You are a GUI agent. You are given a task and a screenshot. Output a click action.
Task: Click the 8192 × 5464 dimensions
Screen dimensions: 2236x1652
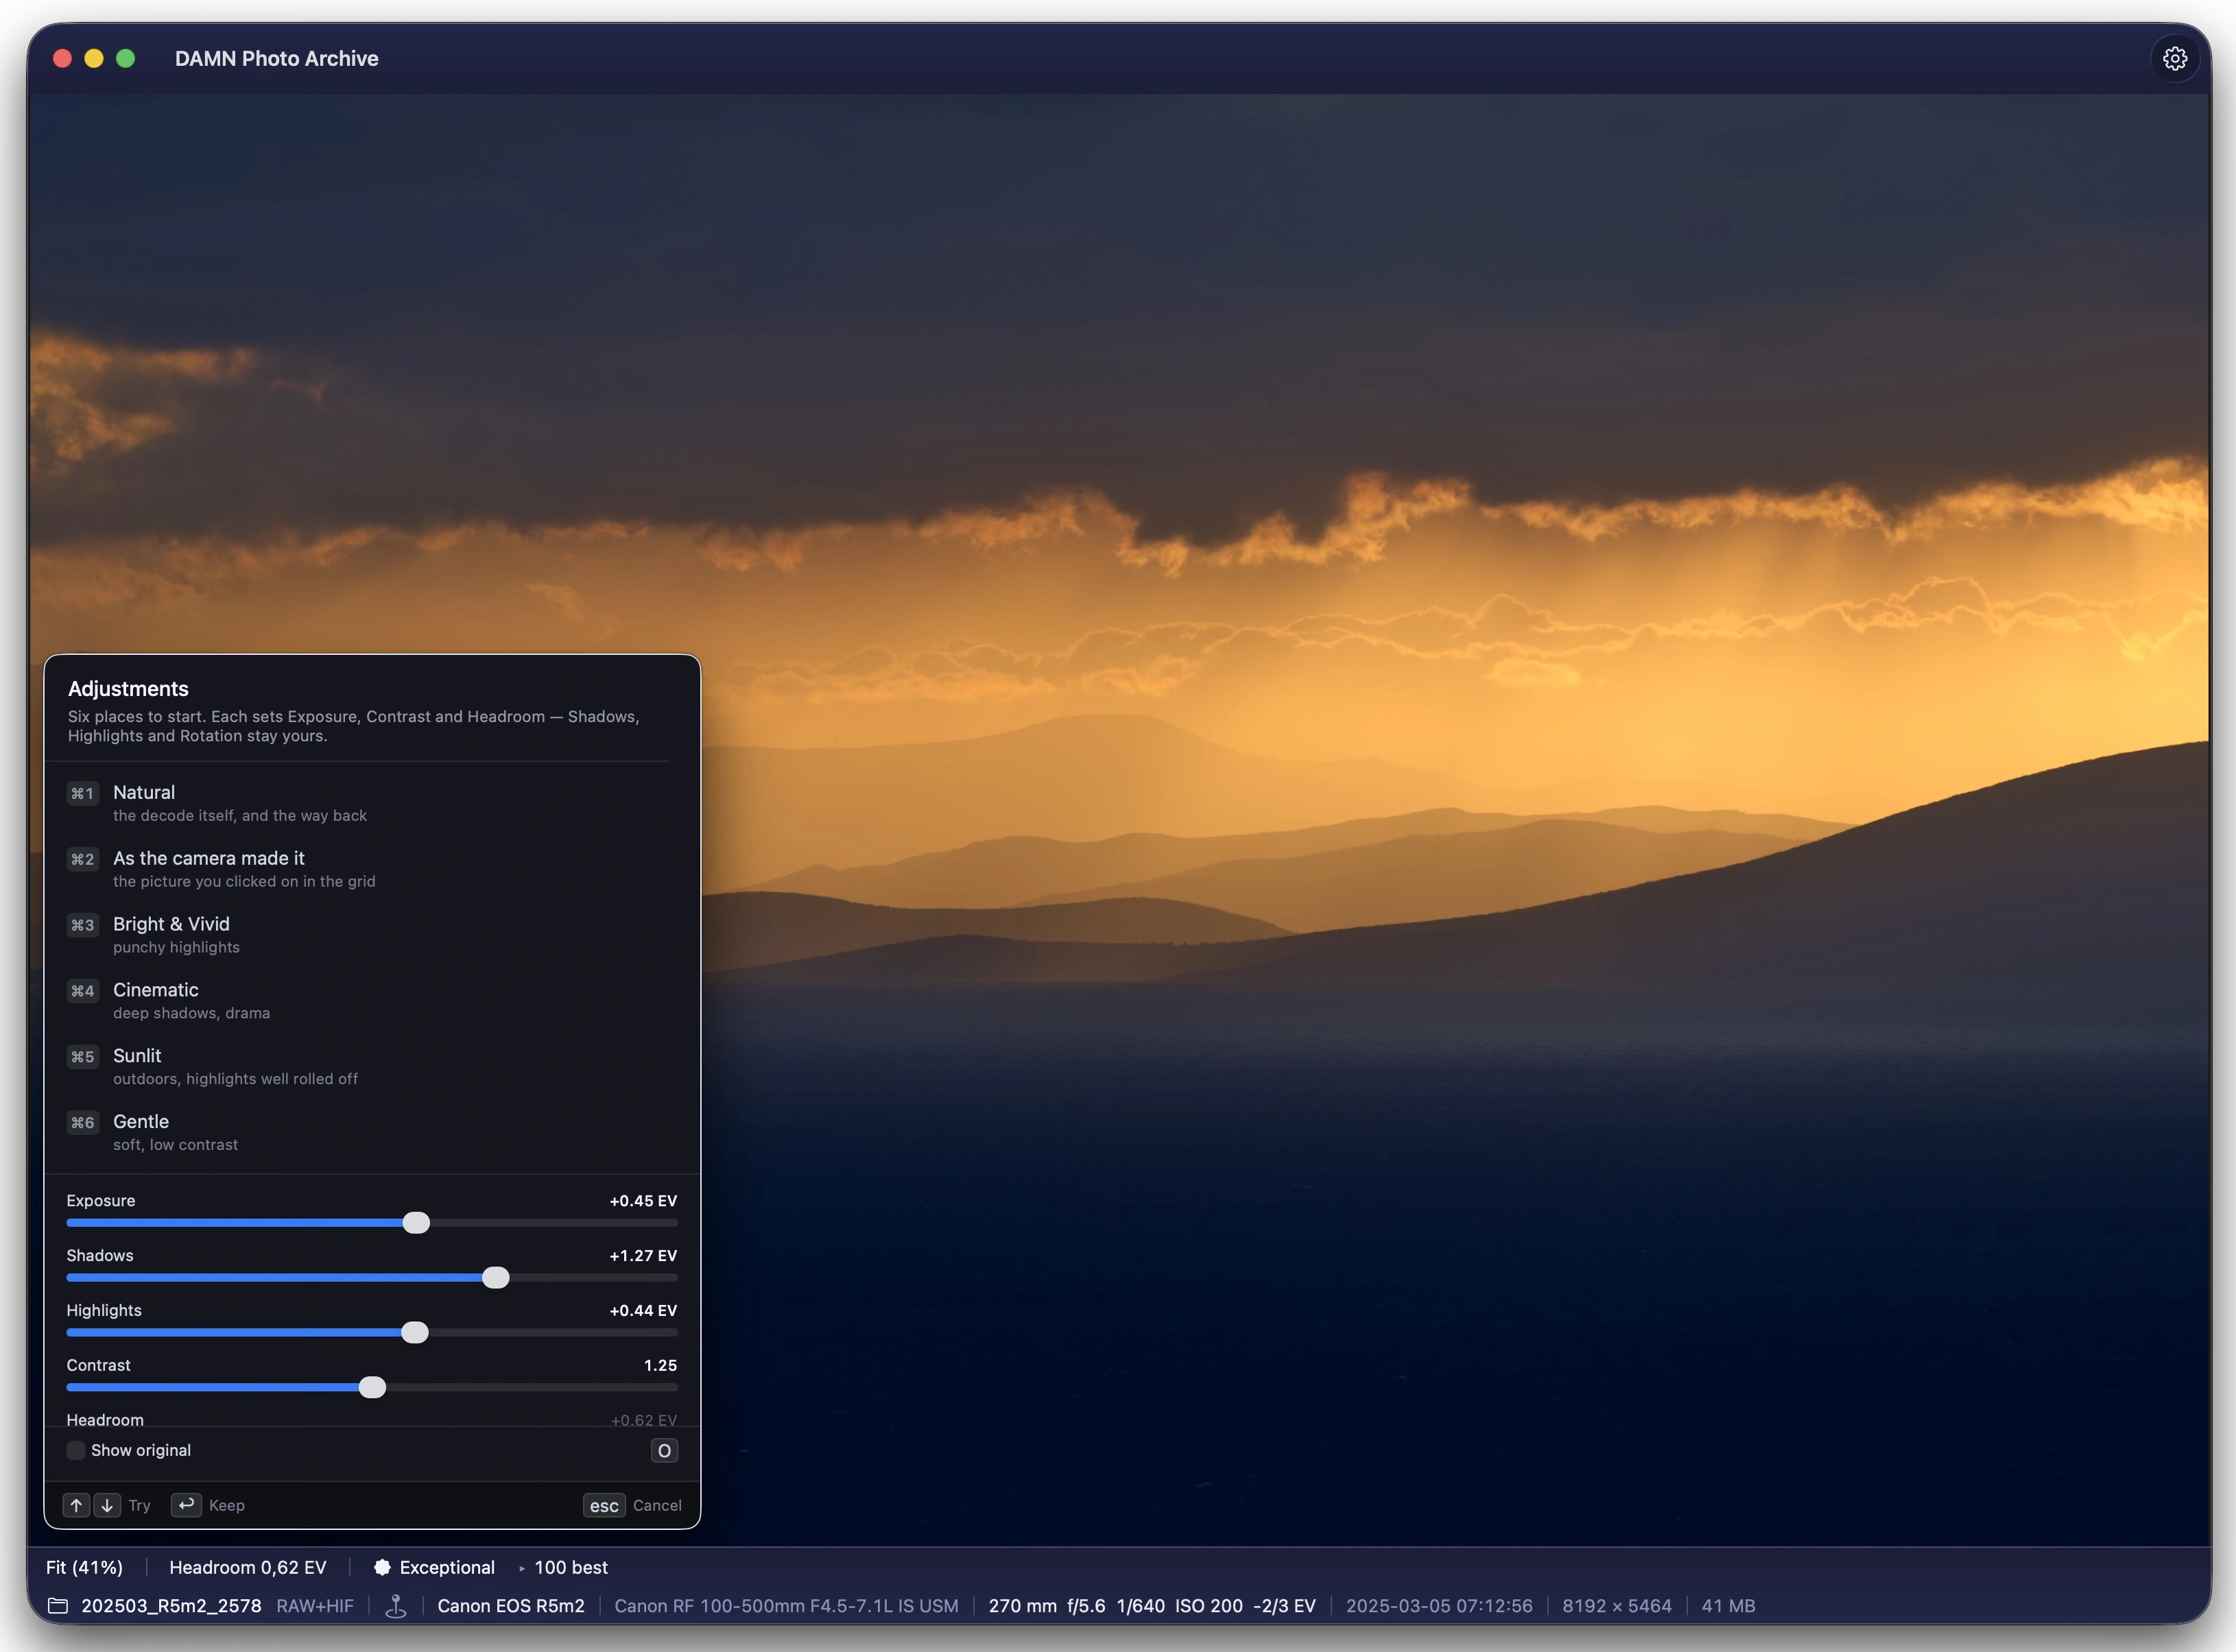pos(1617,1606)
